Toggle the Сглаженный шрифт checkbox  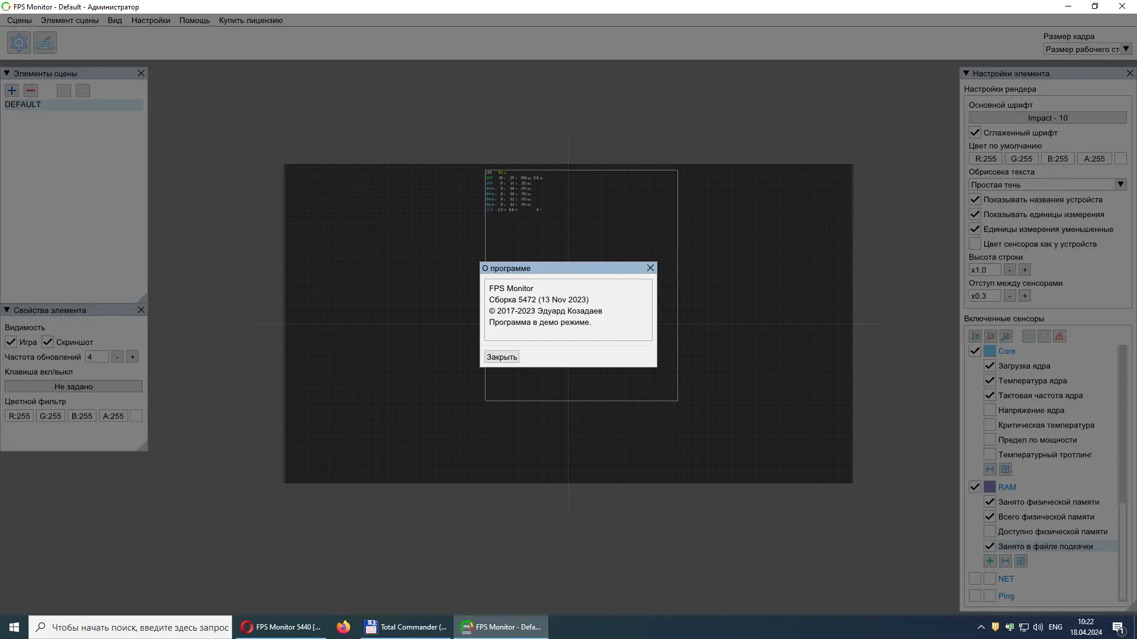975,133
